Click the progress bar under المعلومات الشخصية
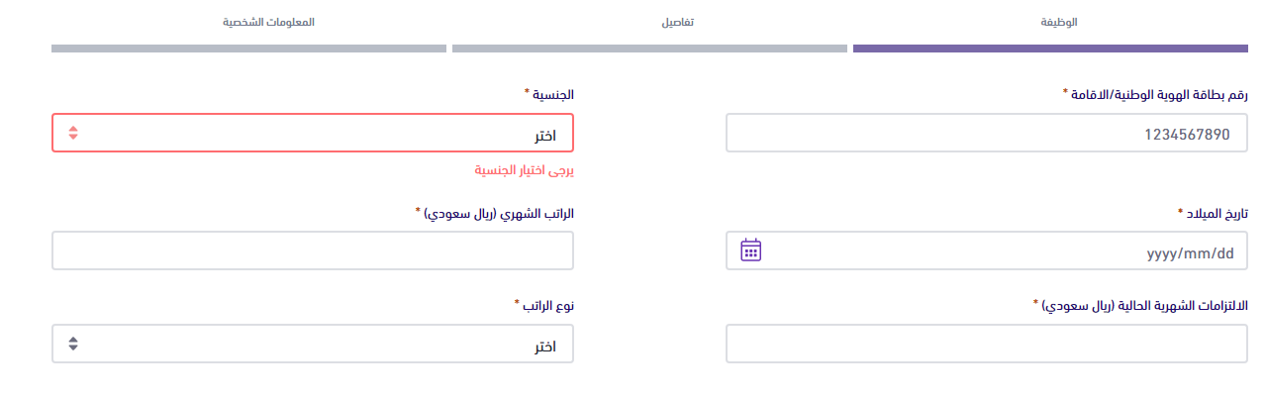The image size is (1266, 399). click(248, 48)
